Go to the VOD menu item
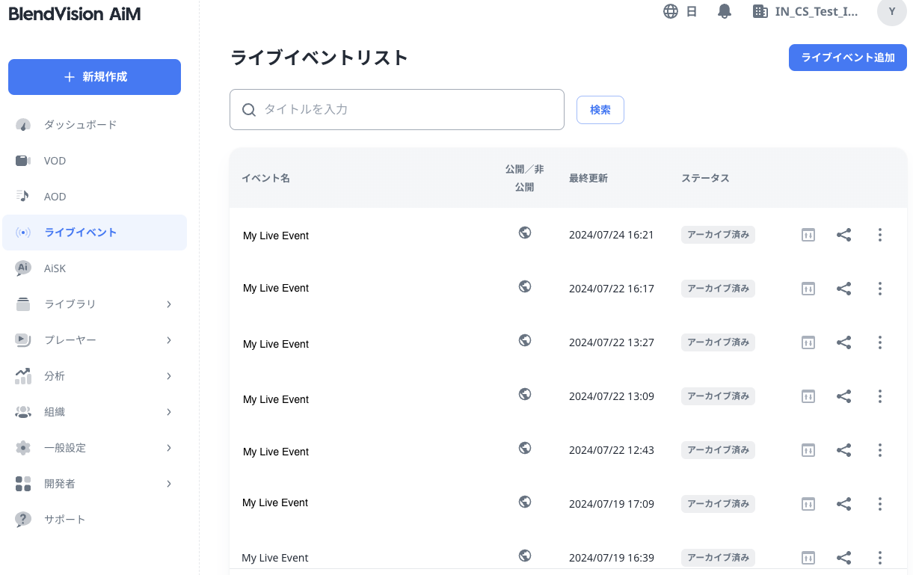The height and width of the screenshot is (575, 913). pyautogui.click(x=55, y=161)
